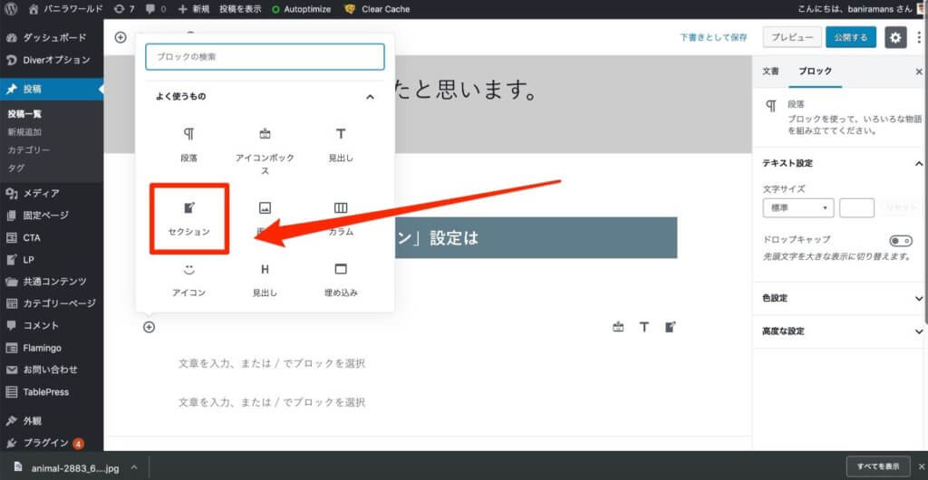This screenshot has height=480, width=928.
Task: Open the updates counter showing 7
Action: 124,9
